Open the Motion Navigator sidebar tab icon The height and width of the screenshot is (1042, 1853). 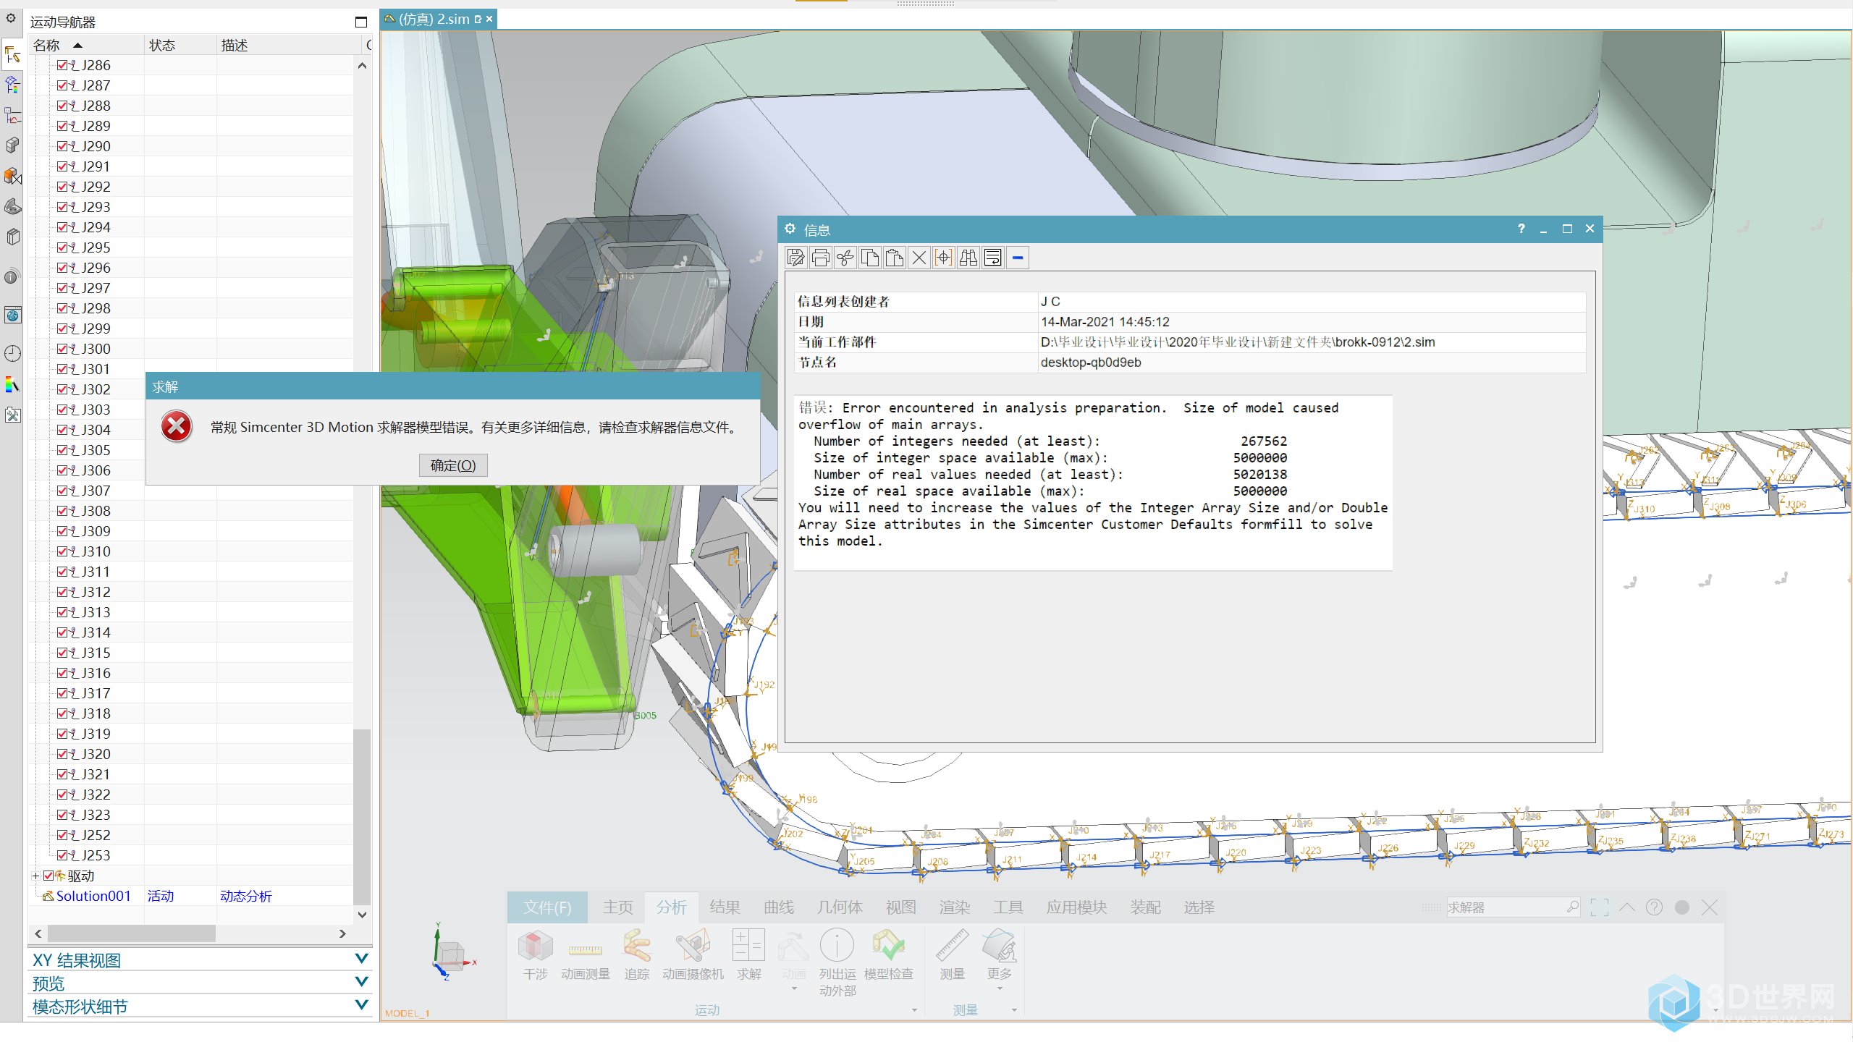point(12,54)
